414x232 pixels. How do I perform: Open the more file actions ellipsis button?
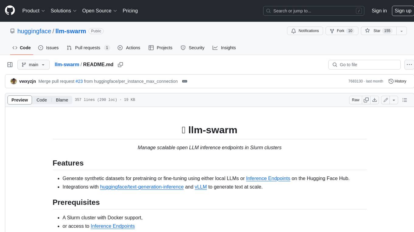click(409, 65)
